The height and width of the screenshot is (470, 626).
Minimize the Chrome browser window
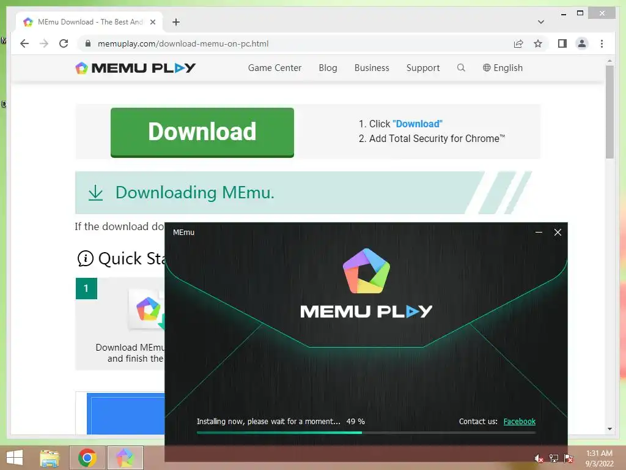coord(563,13)
